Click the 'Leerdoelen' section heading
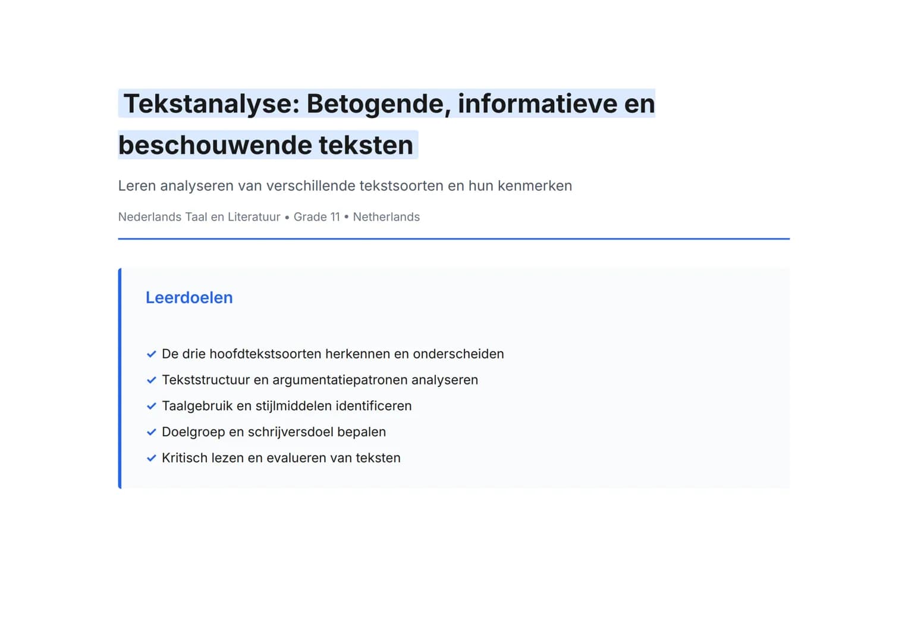 (x=189, y=298)
